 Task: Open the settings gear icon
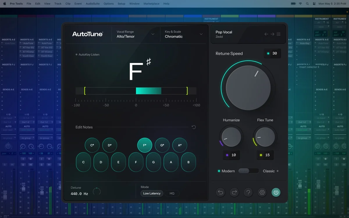point(262,192)
